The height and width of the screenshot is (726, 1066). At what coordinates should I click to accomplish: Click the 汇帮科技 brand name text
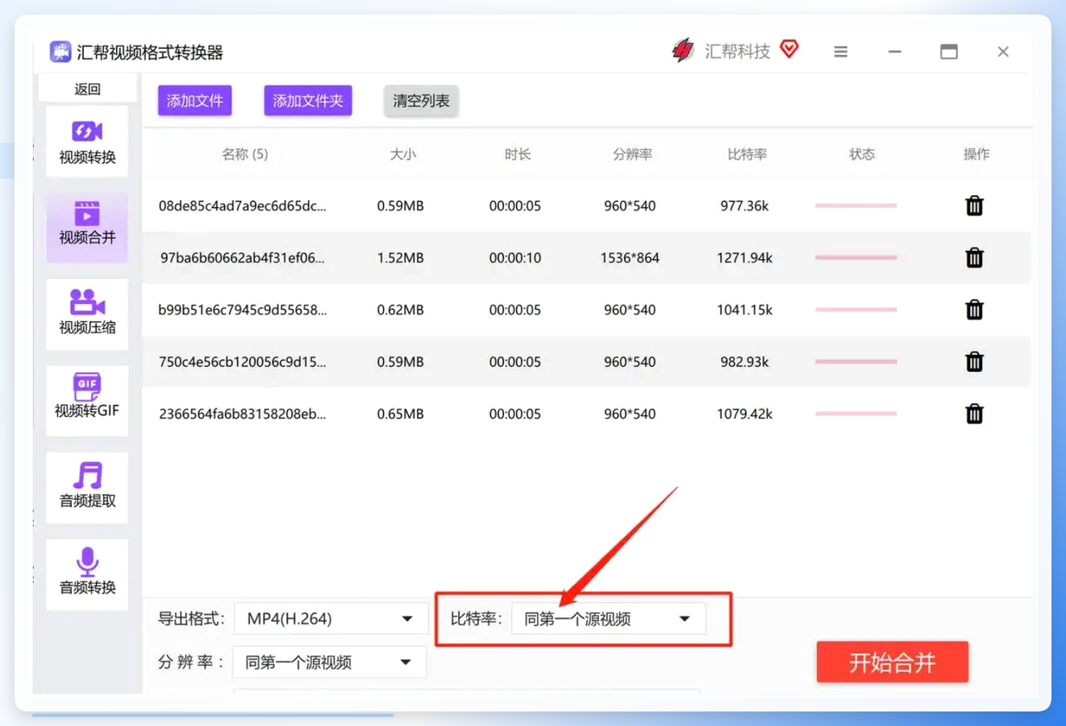coord(737,52)
